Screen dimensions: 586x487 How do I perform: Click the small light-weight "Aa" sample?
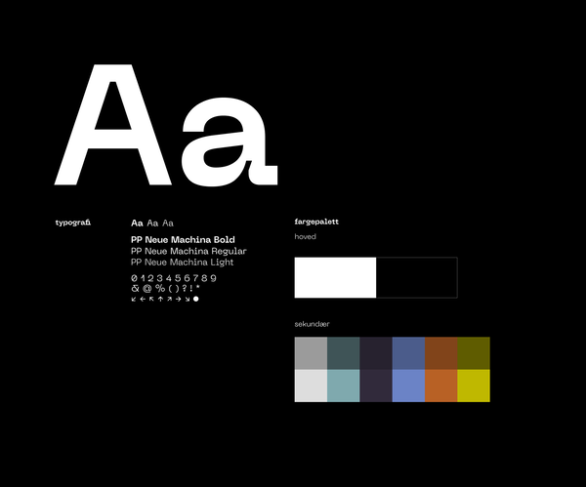[168, 223]
